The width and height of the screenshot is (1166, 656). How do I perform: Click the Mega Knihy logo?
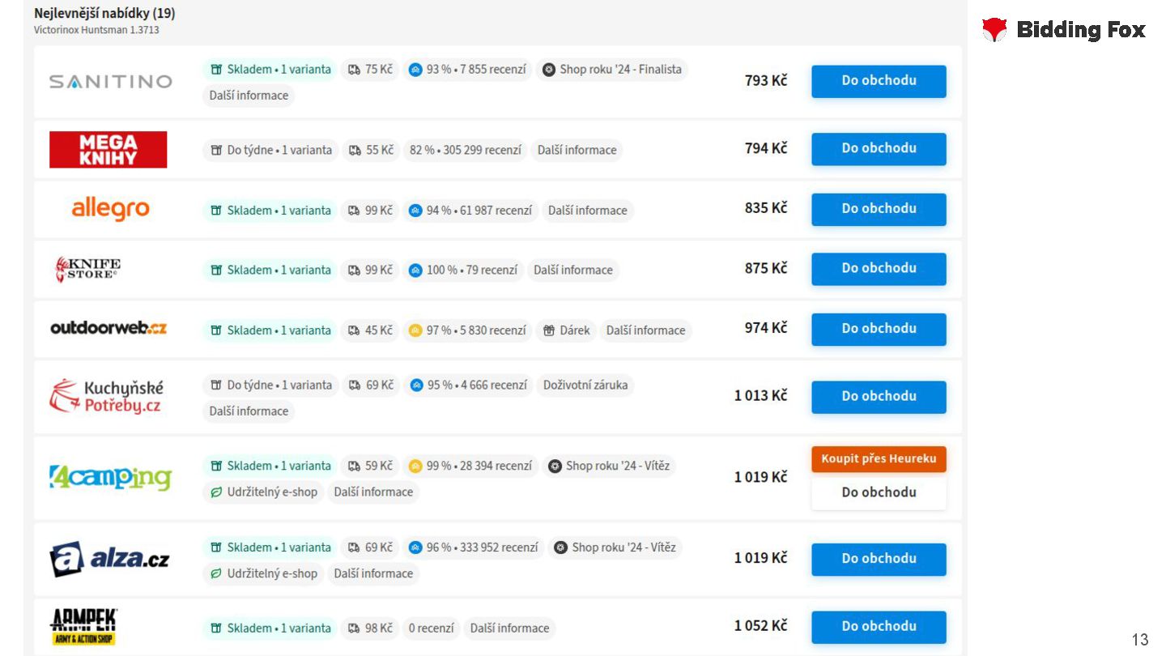(x=109, y=150)
